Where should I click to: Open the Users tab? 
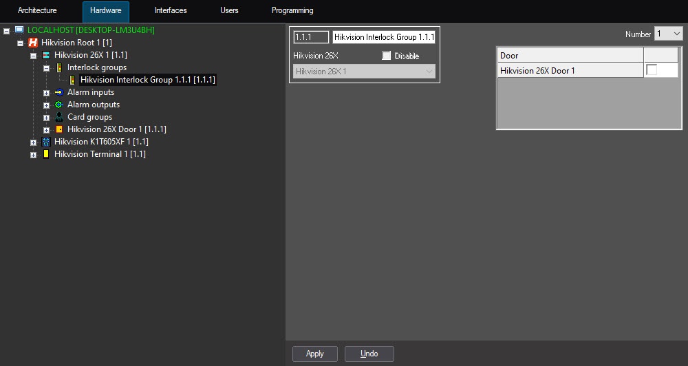pyautogui.click(x=229, y=10)
